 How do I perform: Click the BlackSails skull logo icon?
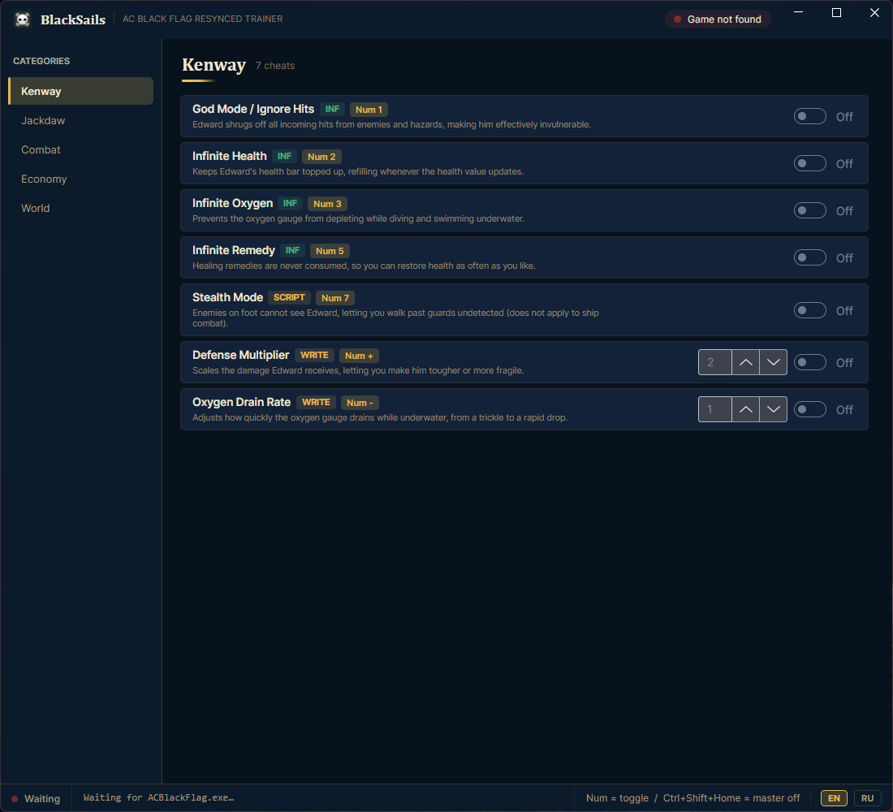22,19
